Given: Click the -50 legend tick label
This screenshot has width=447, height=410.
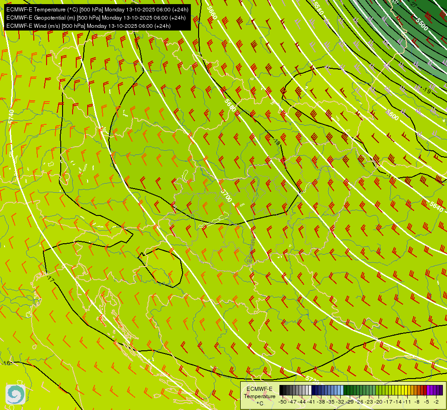Looking at the screenshot, I should [283, 402].
